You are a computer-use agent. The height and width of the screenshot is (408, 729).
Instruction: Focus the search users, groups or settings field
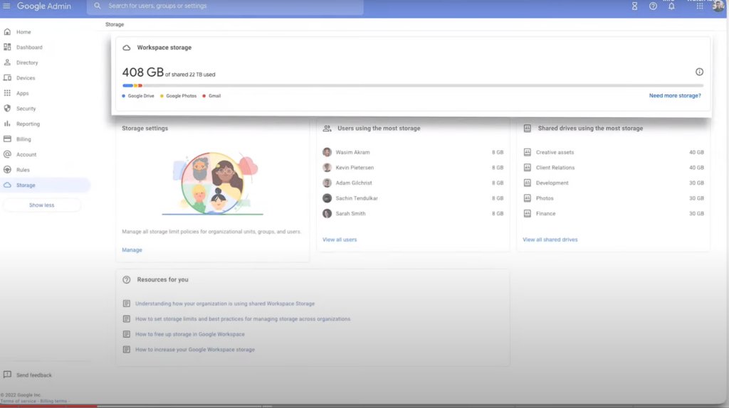(x=225, y=6)
